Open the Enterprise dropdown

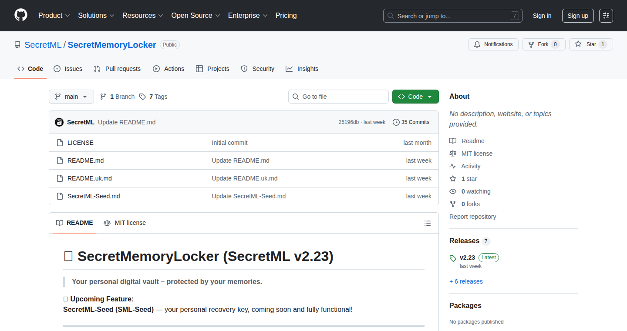(248, 15)
